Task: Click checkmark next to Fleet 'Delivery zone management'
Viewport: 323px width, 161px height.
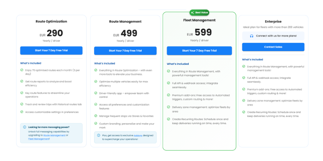Action: (168, 107)
